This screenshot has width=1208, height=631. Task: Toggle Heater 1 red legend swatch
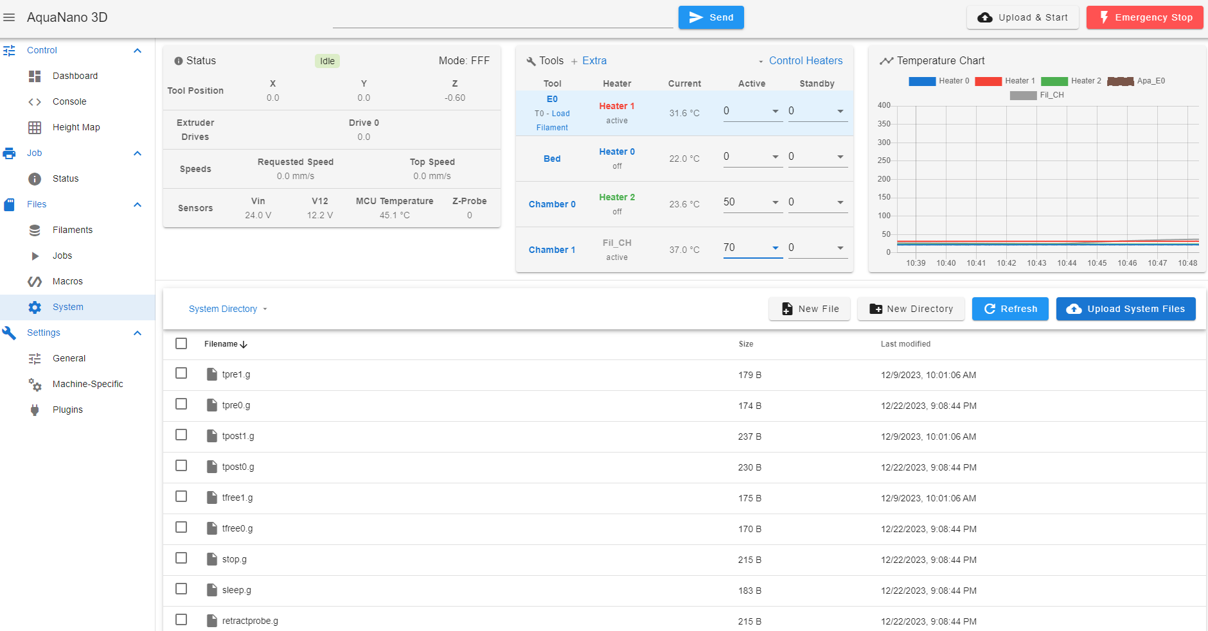(988, 81)
